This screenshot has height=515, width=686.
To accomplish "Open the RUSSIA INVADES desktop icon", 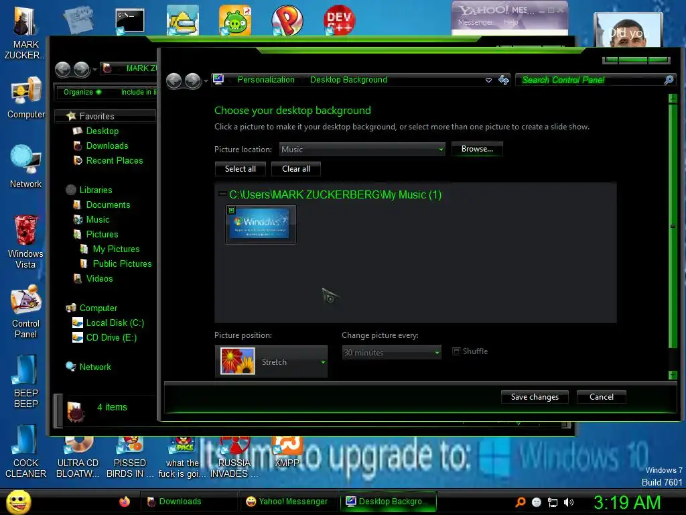I will coord(234,457).
